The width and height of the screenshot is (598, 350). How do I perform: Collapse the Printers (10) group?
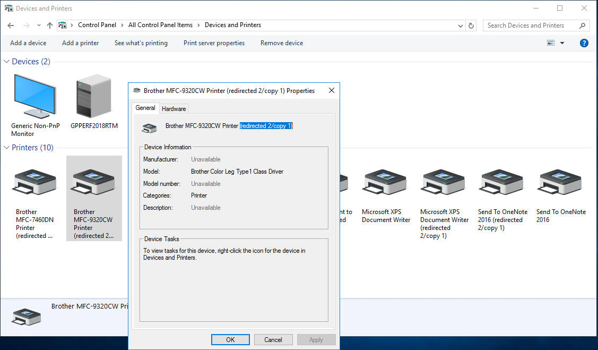[x=6, y=148]
